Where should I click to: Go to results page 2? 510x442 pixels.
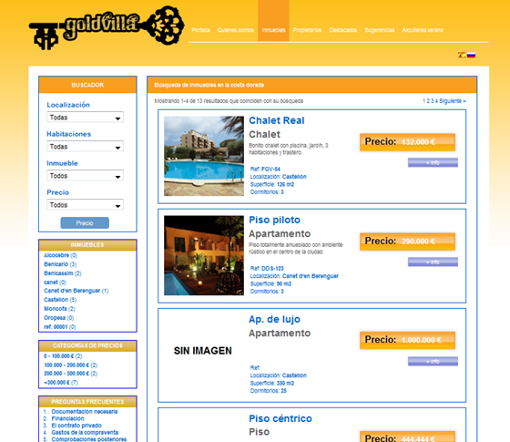pos(428,101)
